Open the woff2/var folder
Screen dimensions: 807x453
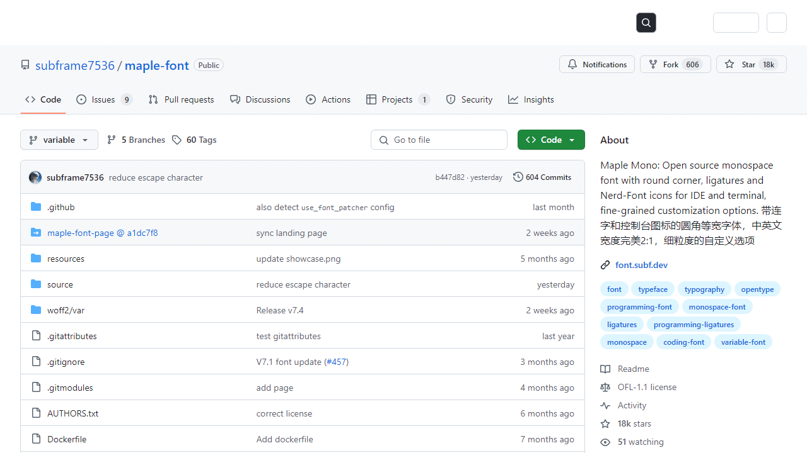[x=66, y=310]
